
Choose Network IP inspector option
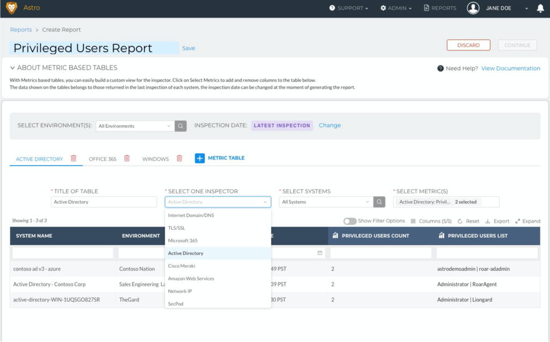tap(218, 291)
